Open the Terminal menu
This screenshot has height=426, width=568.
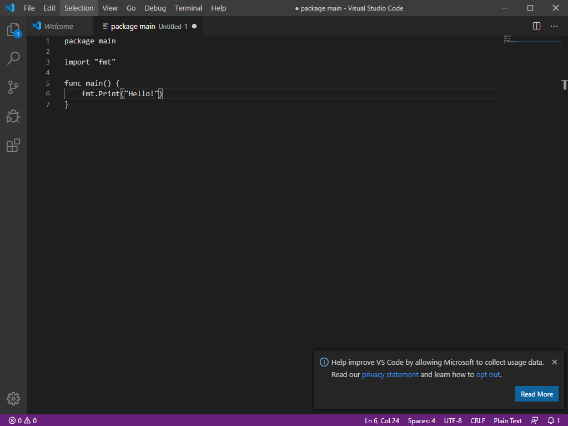[188, 8]
